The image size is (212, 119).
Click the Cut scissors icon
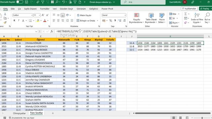point(5,14)
